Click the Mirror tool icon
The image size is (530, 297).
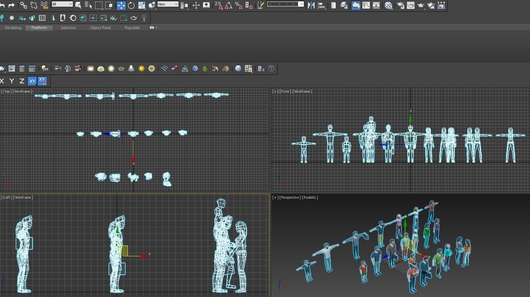click(311, 5)
